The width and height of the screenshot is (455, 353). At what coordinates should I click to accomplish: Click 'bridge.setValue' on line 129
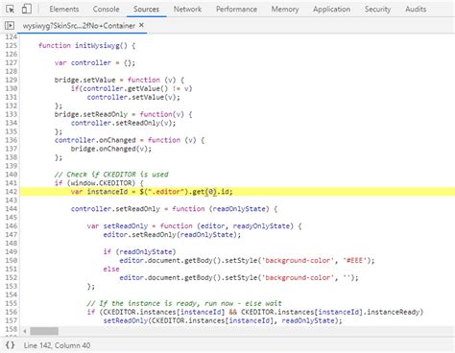pyautogui.click(x=84, y=80)
